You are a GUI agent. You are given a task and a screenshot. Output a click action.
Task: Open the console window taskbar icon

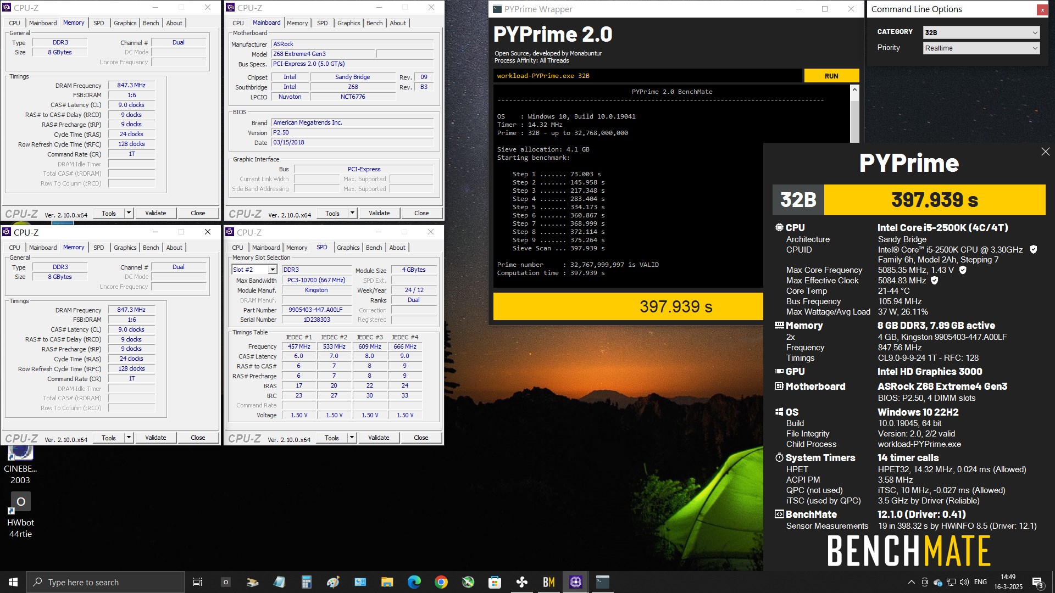[x=602, y=582]
